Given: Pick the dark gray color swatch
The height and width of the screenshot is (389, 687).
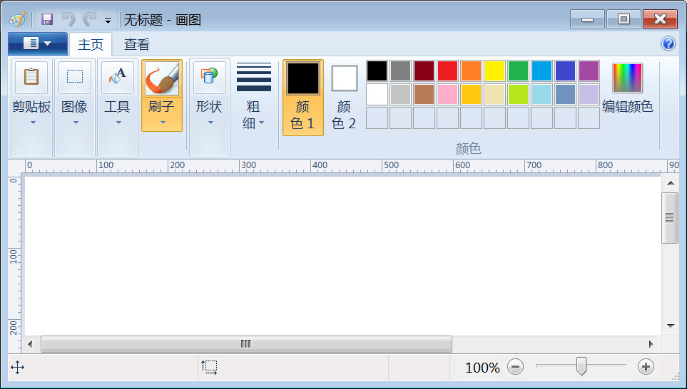Looking at the screenshot, I should pos(400,71).
